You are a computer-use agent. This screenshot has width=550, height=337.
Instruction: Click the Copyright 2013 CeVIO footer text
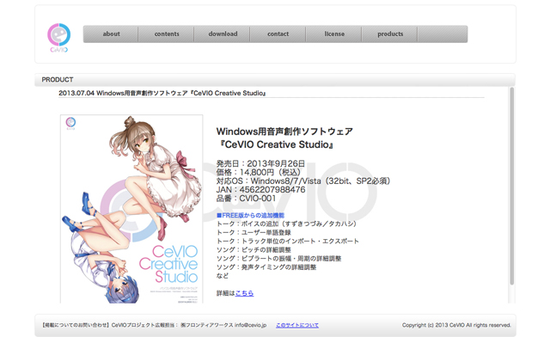tap(456, 326)
